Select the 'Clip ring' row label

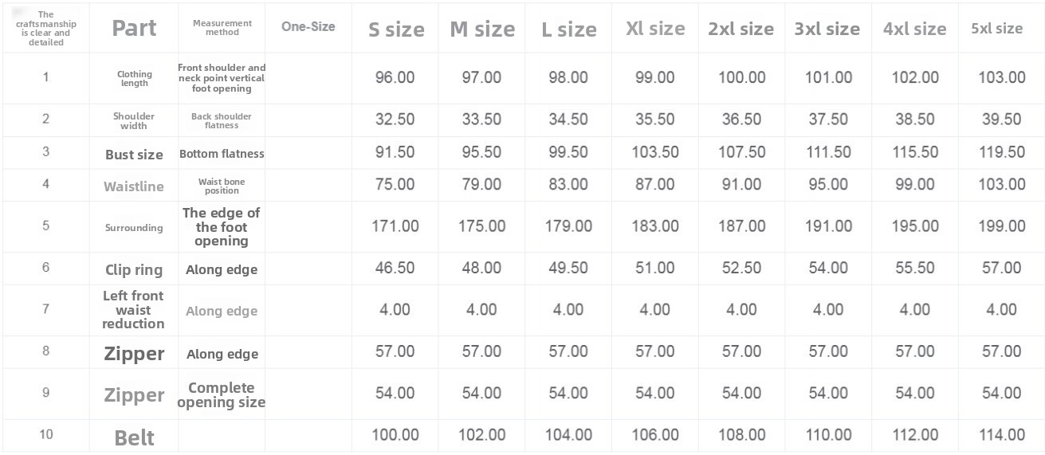click(134, 269)
